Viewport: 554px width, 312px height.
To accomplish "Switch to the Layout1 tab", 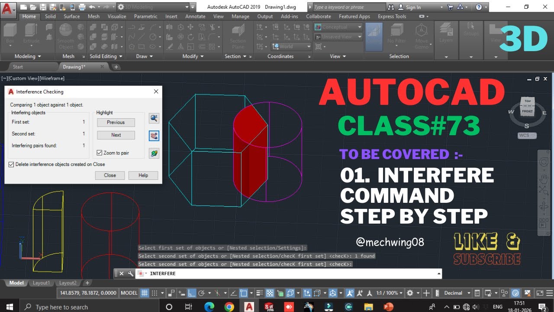I will 42,283.
